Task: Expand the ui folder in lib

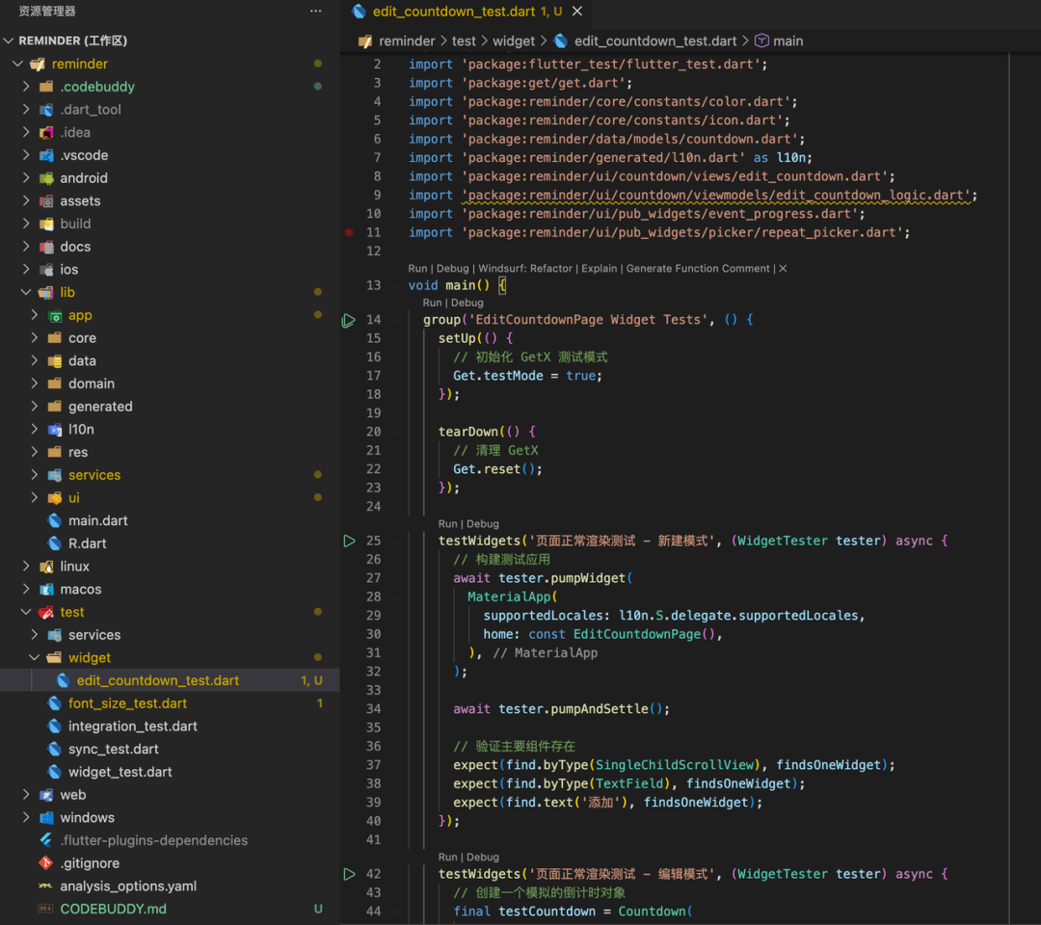Action: pyautogui.click(x=35, y=498)
